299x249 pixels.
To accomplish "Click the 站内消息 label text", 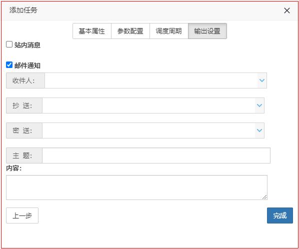I will tap(27, 45).
